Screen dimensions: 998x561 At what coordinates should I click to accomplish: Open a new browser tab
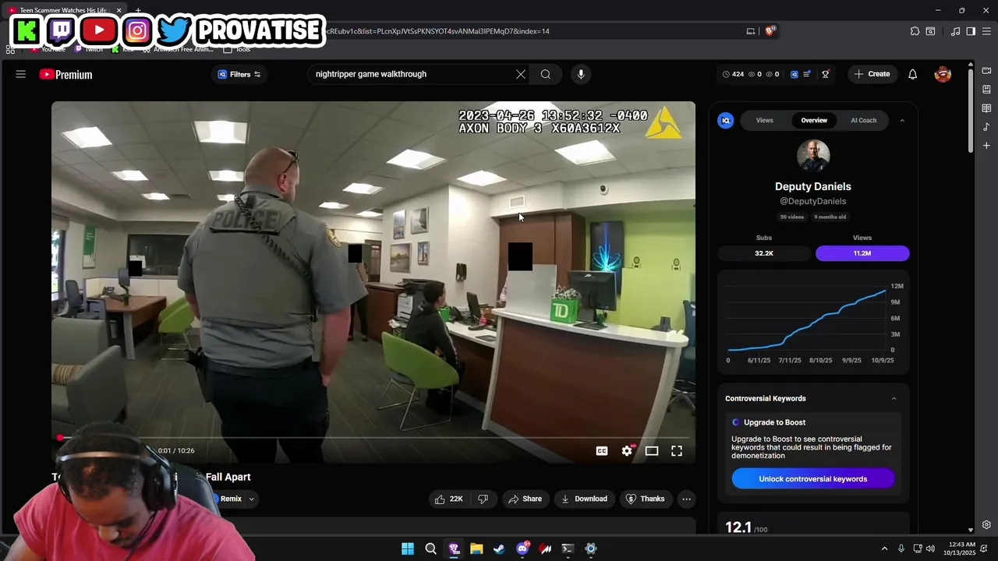pos(138,10)
